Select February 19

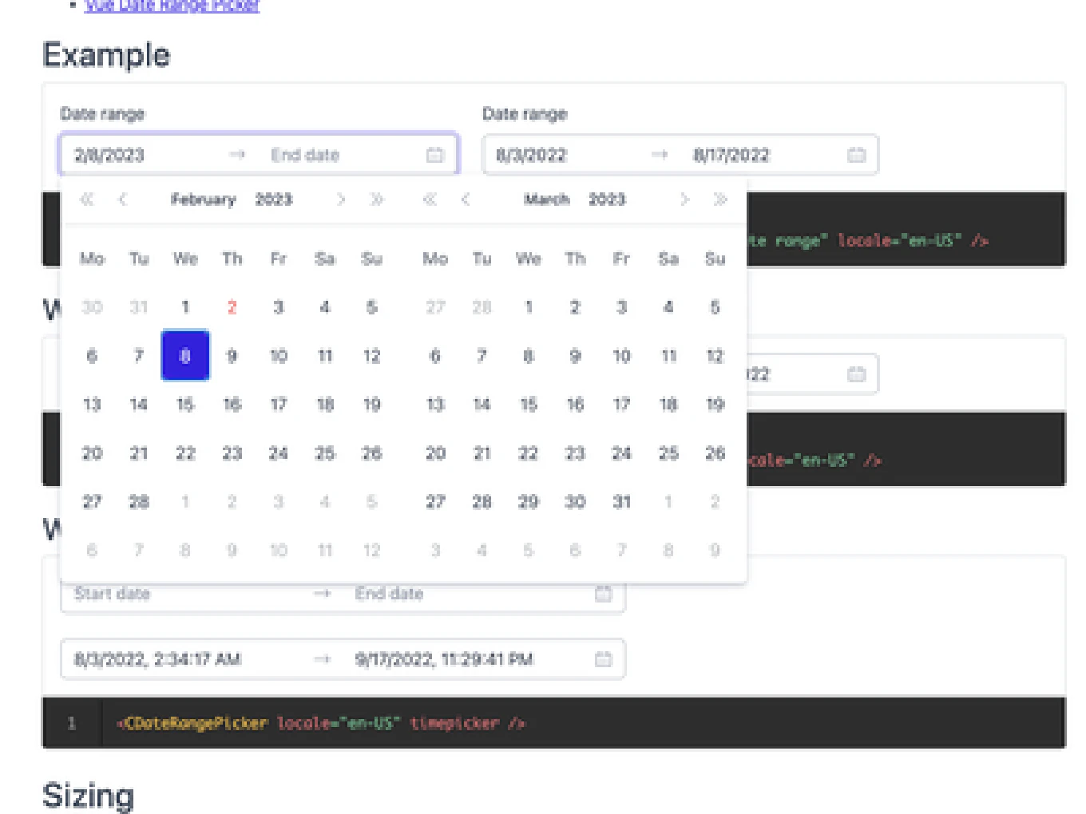tap(371, 405)
